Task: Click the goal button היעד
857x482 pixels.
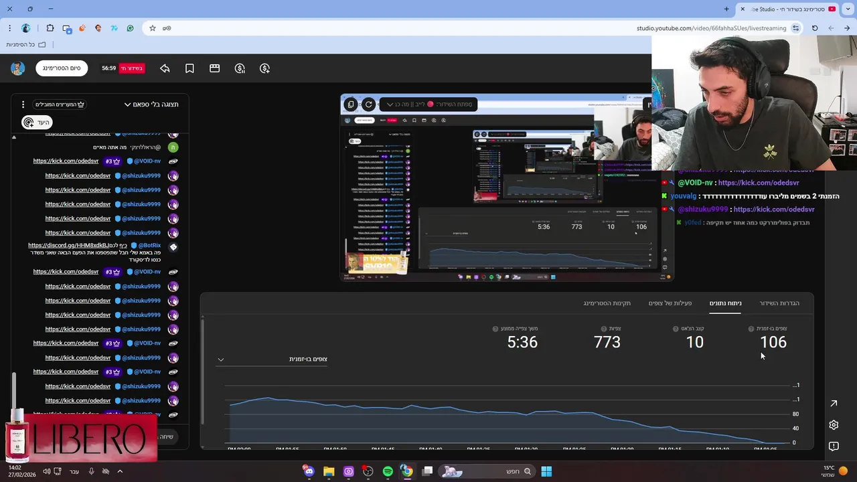Action: coord(36,123)
